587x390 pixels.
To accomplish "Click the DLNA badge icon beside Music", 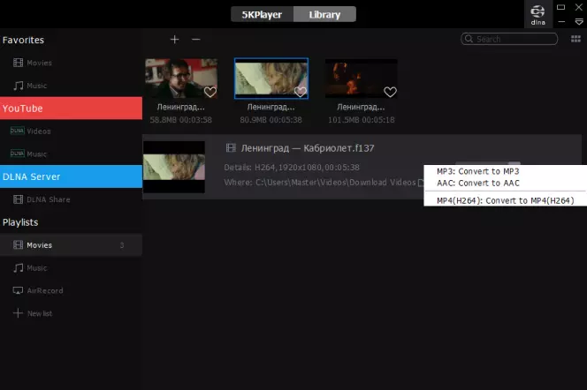I will point(17,154).
